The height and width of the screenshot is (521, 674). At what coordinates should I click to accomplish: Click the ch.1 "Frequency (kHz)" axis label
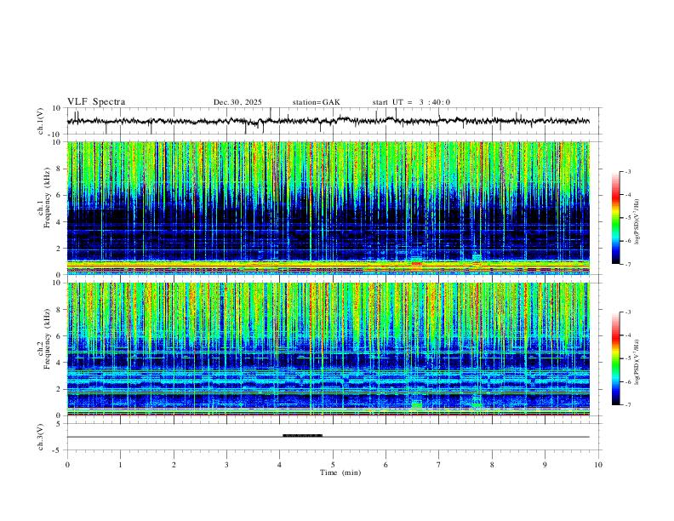[47, 198]
